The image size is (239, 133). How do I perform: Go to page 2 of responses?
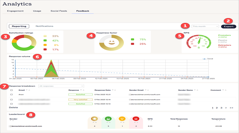point(217,108)
